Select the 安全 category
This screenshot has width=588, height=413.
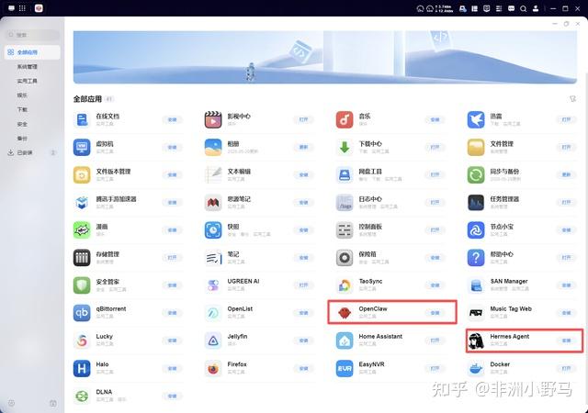(x=22, y=124)
